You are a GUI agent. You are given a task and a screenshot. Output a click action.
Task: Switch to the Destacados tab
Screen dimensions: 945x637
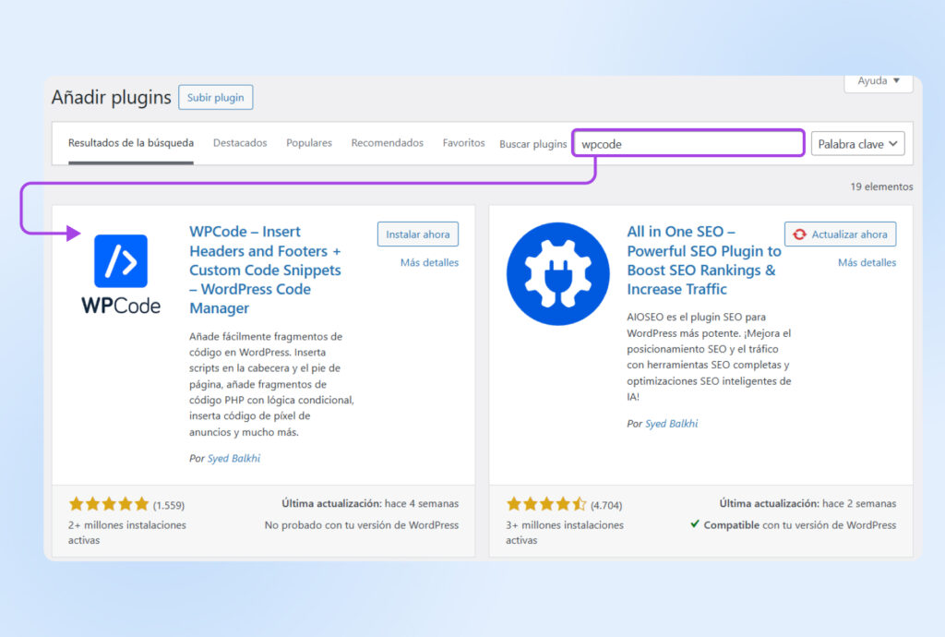point(240,143)
